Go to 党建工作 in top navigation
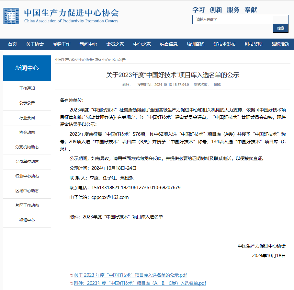 (62, 44)
